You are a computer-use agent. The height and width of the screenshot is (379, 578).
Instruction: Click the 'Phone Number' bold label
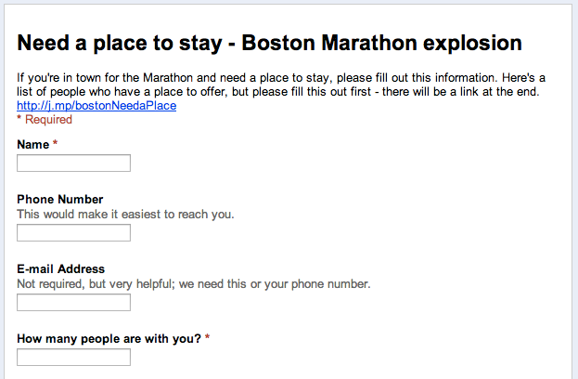pos(60,200)
